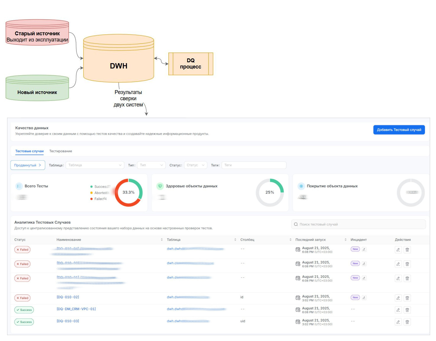Click the list icon beside Всего Тесты

point(19,186)
